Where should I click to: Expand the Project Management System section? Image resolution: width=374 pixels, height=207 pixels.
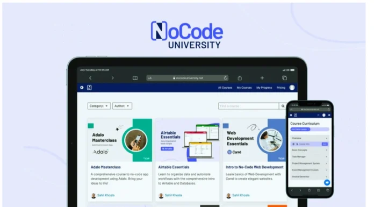point(310,163)
